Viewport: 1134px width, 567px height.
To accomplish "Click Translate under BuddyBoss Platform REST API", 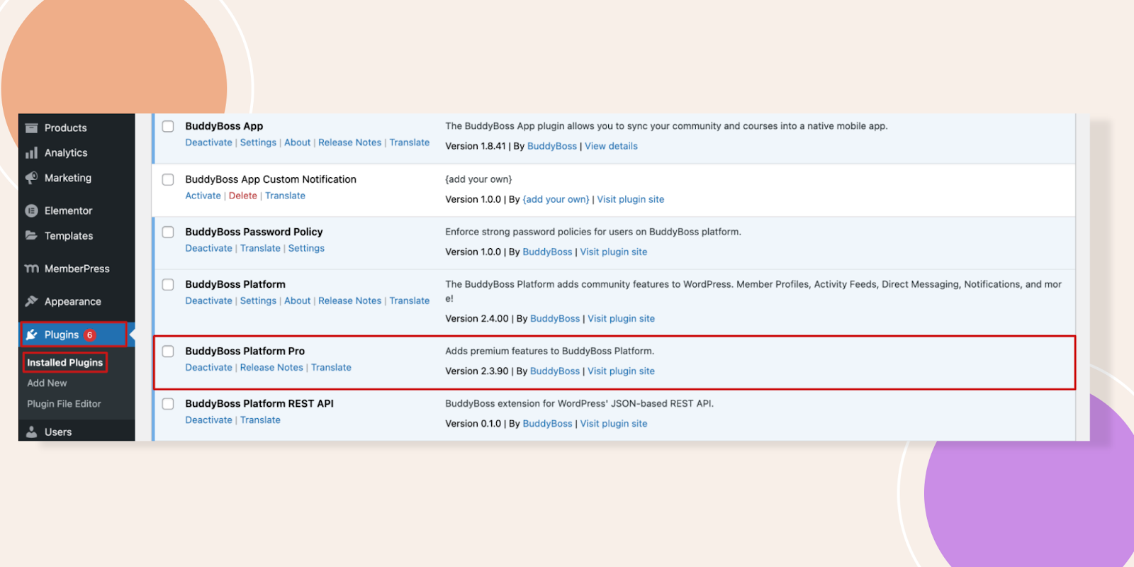I will (260, 420).
